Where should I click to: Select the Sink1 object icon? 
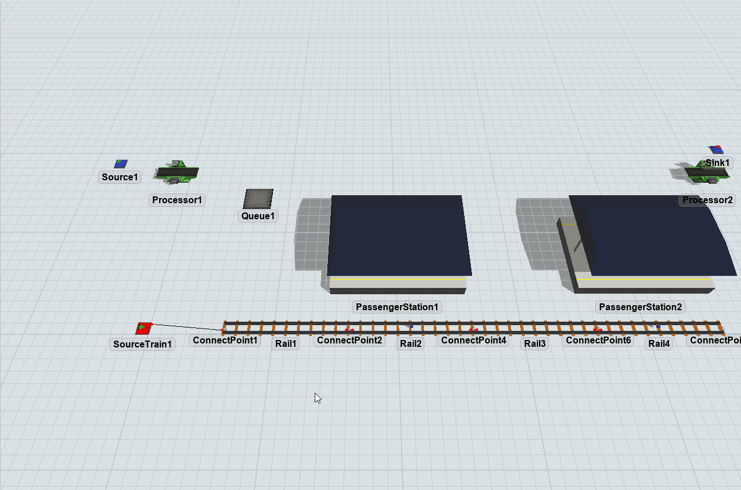pyautogui.click(x=716, y=149)
